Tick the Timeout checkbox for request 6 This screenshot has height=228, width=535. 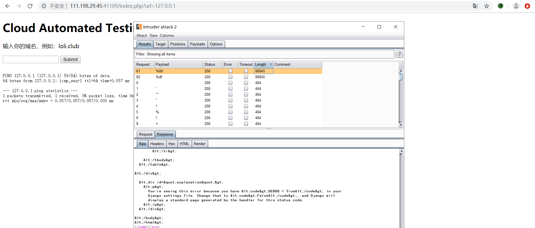(246, 118)
